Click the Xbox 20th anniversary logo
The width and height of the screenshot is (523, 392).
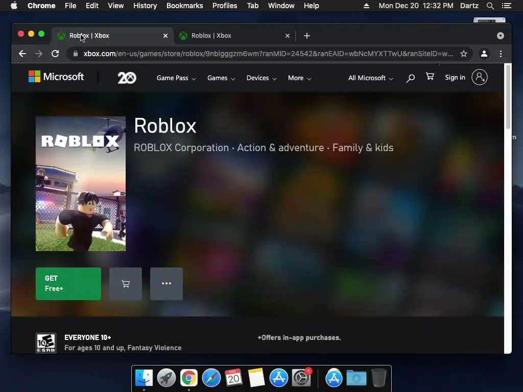click(x=127, y=78)
